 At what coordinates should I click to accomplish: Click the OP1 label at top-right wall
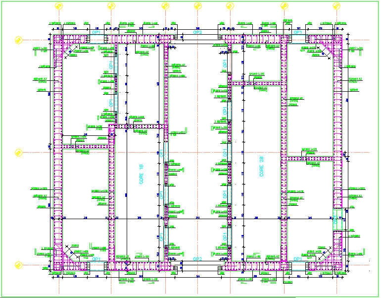point(298,32)
